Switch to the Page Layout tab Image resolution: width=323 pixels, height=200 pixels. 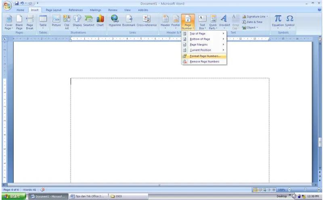coord(54,10)
